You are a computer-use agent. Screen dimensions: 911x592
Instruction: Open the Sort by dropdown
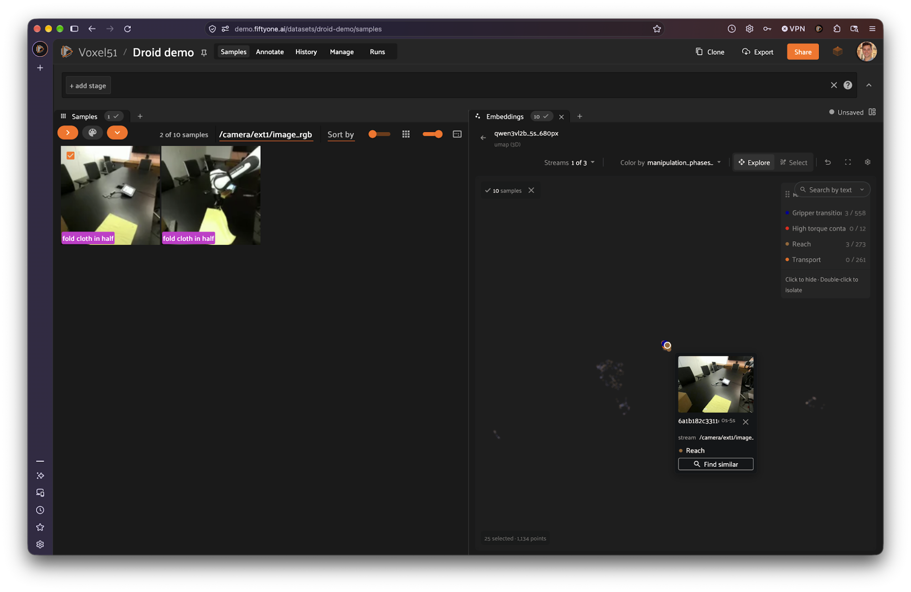(340, 135)
